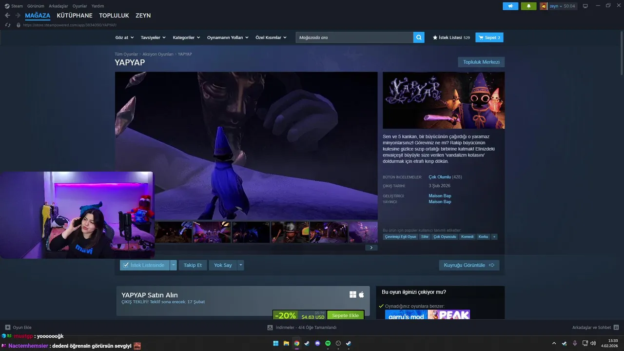Image resolution: width=624 pixels, height=351 pixels.
Task: Open Spotify from taskbar
Action: [x=328, y=343]
